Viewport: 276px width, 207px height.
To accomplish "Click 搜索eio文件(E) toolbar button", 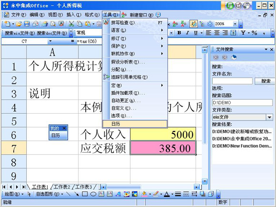I will [20, 33].
